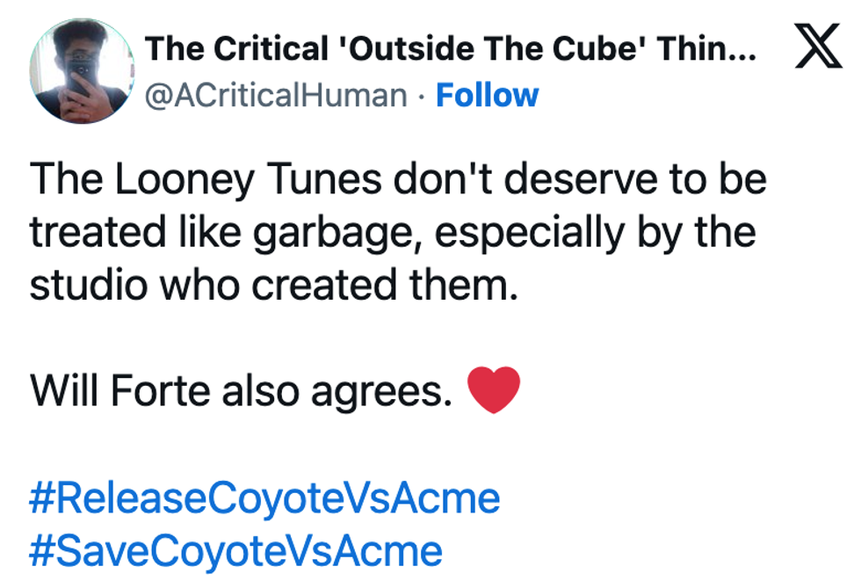
Task: Click the dot separator before Follow
Action: (421, 95)
